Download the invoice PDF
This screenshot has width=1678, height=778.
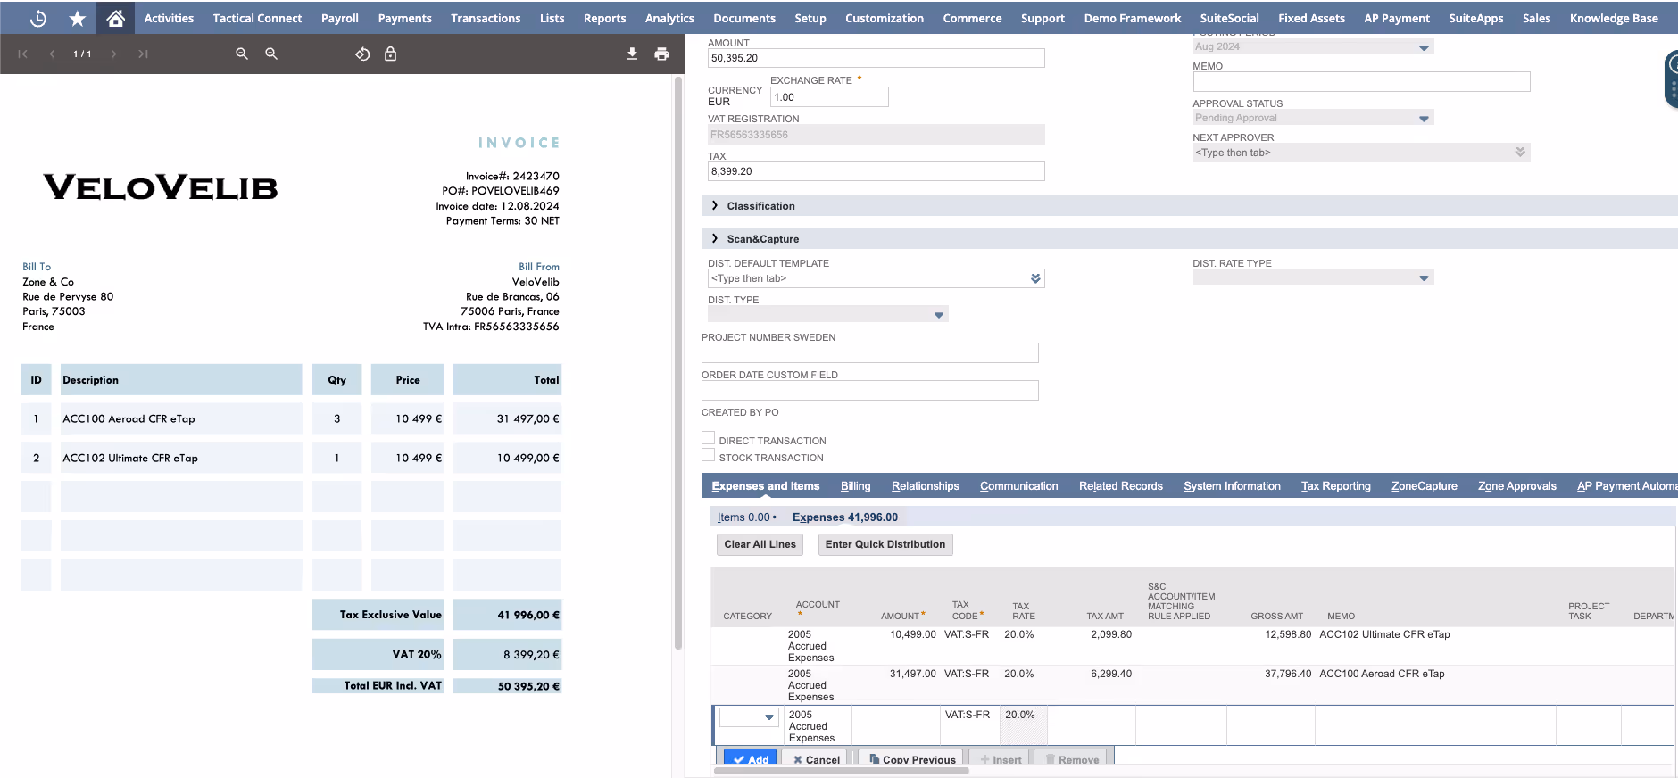[632, 54]
